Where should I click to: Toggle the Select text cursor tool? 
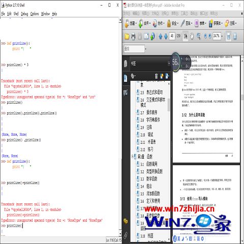[x=186, y=36]
